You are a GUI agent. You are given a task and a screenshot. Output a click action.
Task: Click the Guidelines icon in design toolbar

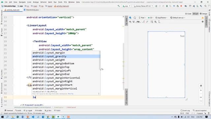[159, 22]
